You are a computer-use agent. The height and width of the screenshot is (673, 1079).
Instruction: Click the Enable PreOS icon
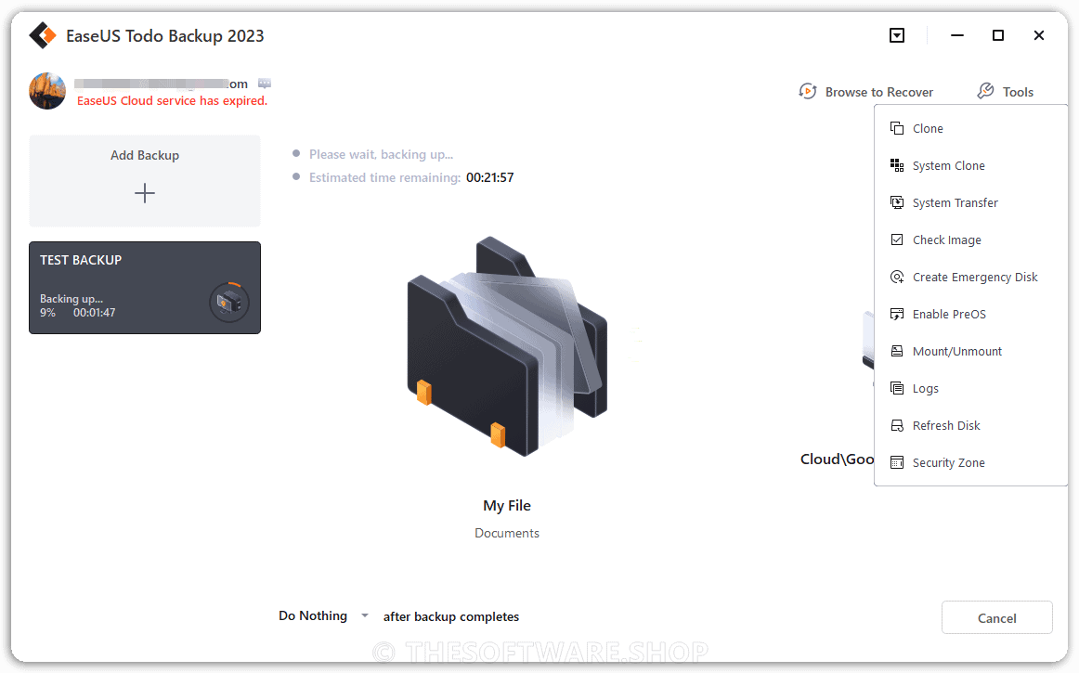coord(897,315)
